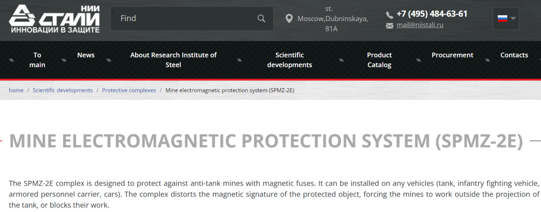Click the envelope mail icon
This screenshot has width=541, height=212.
[x=390, y=26]
